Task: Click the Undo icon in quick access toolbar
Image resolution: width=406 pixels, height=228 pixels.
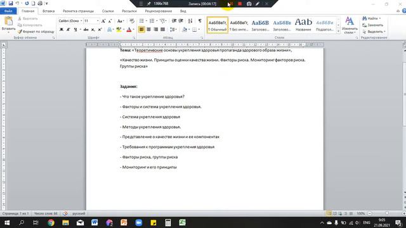Action: [x=17, y=4]
